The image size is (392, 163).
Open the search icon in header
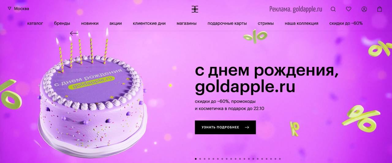[333, 9]
